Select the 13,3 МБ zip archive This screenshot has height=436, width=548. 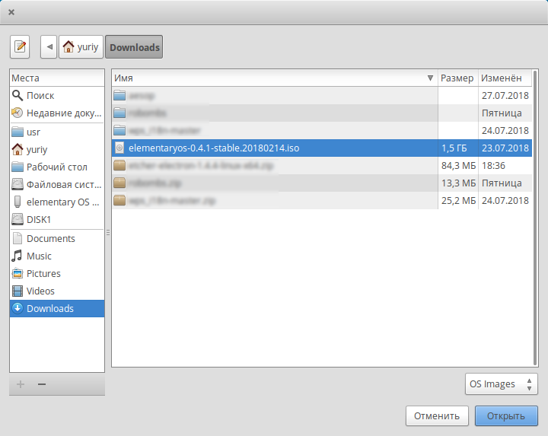tap(322, 183)
